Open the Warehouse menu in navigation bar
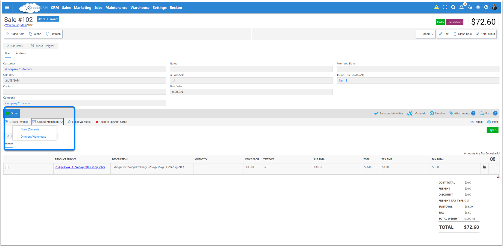This screenshot has height=246, width=503. [140, 8]
